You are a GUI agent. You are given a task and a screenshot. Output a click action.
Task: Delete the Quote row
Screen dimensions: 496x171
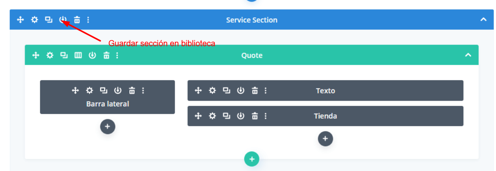pyautogui.click(x=106, y=55)
